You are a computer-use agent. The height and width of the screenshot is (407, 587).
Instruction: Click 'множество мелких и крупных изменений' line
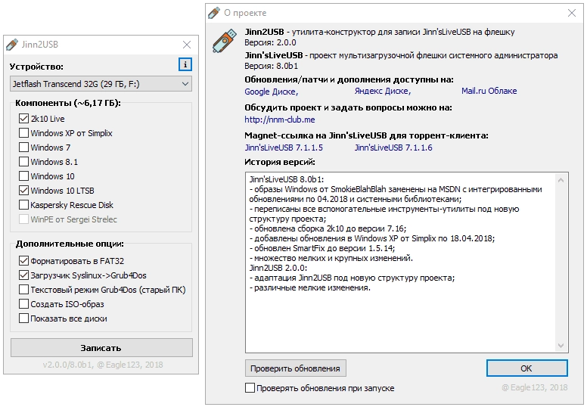[x=331, y=259]
